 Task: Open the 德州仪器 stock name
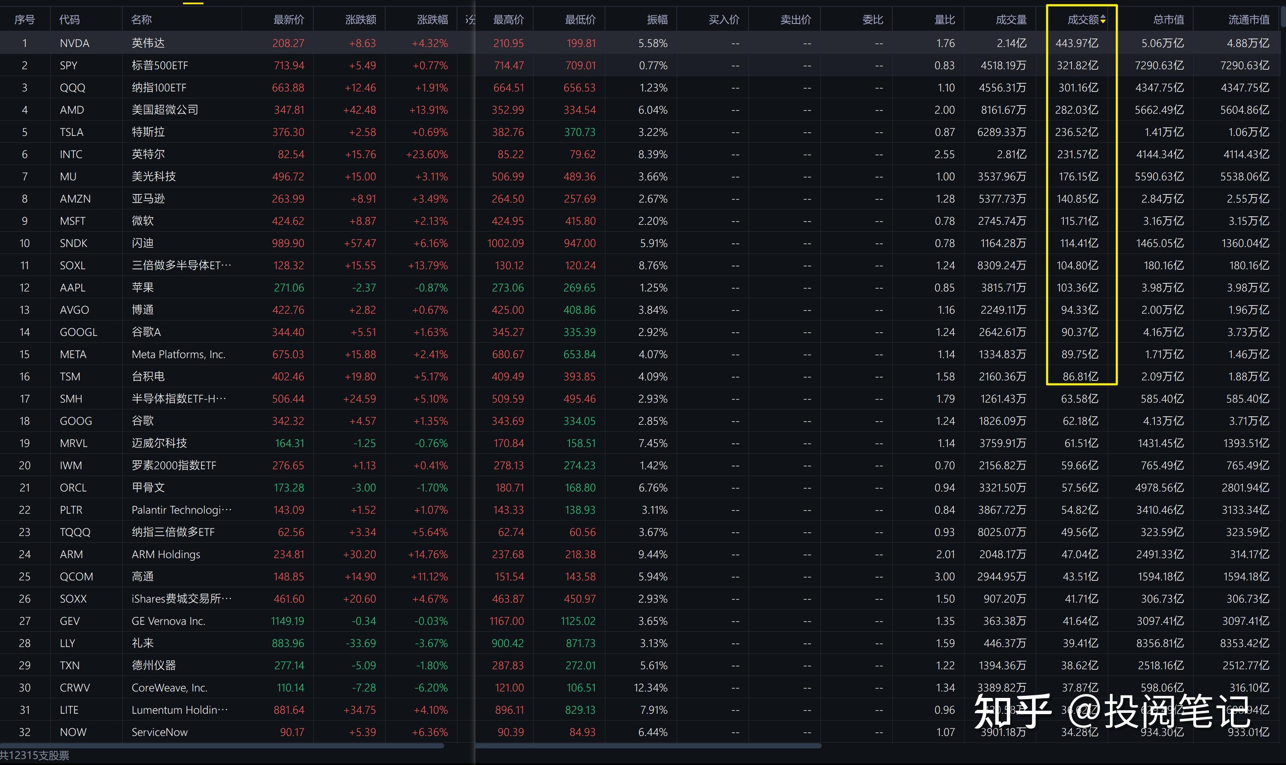pos(153,665)
